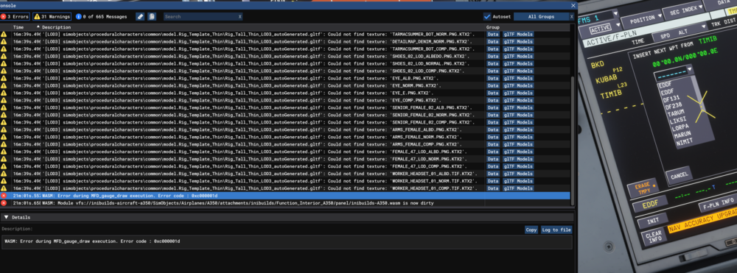Image resolution: width=737 pixels, height=273 pixels.
Task: Click the Log to file button
Action: tap(556, 230)
